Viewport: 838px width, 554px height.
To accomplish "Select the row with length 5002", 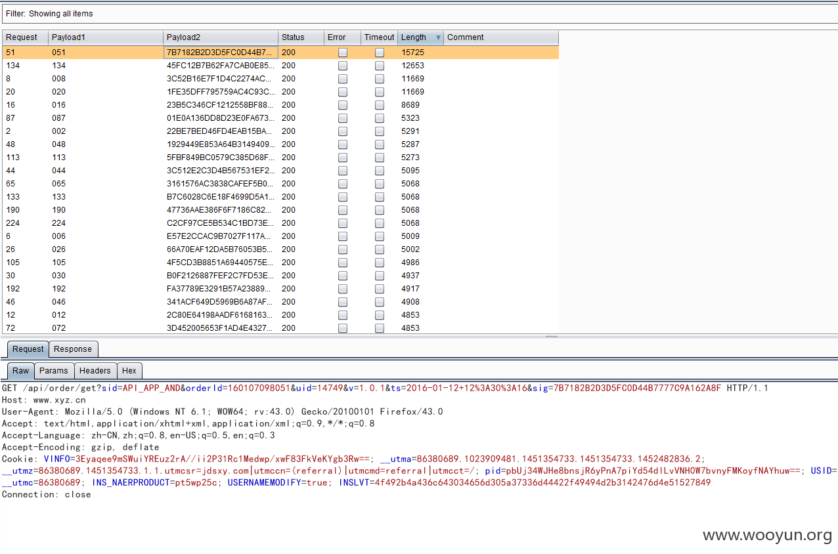I will (280, 249).
